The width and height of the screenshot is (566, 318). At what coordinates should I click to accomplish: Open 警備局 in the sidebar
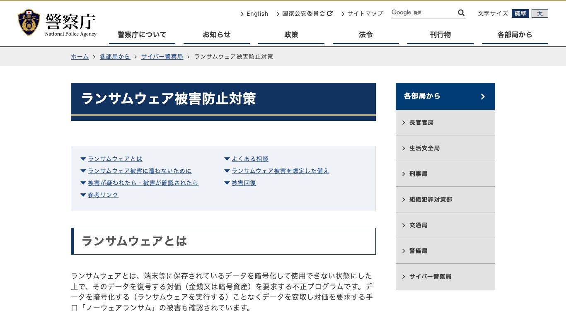click(x=445, y=251)
